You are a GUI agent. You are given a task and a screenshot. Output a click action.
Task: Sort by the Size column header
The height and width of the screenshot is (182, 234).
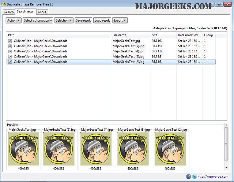163,35
